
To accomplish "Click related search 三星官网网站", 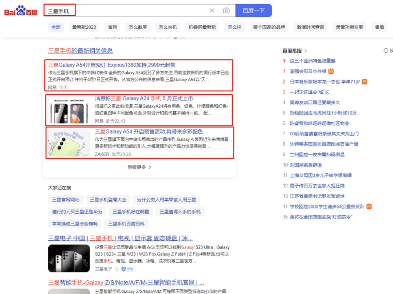I will click(x=66, y=200).
